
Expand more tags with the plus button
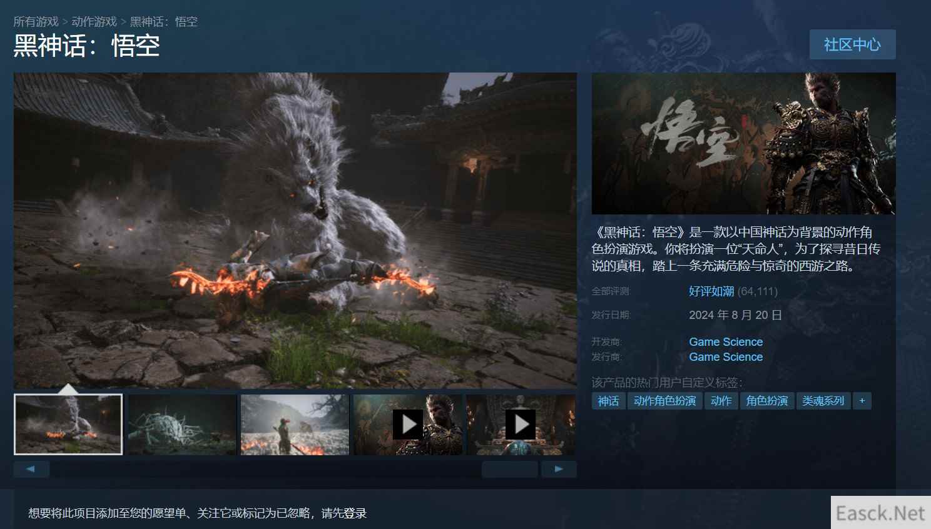(x=862, y=401)
